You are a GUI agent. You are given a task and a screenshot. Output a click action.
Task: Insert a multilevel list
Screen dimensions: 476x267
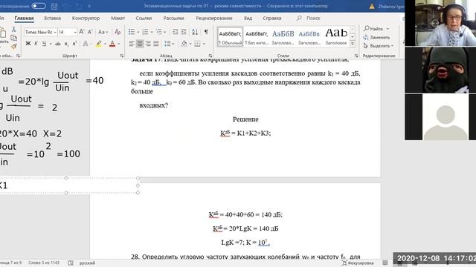[159, 32]
